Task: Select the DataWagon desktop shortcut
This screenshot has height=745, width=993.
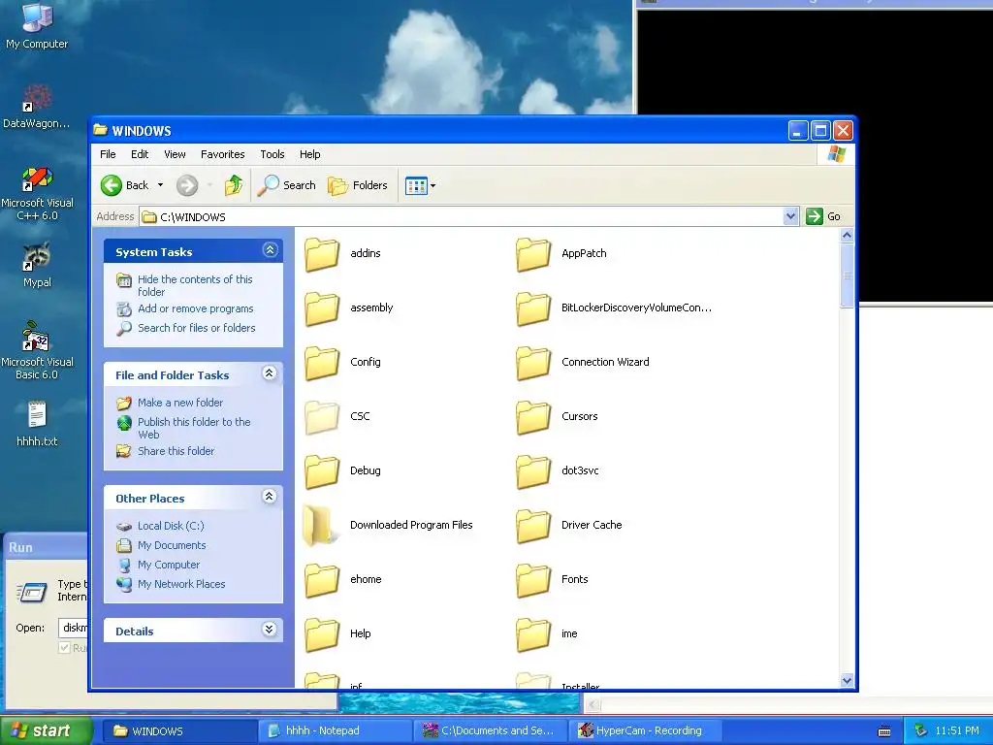Action: click(x=37, y=98)
